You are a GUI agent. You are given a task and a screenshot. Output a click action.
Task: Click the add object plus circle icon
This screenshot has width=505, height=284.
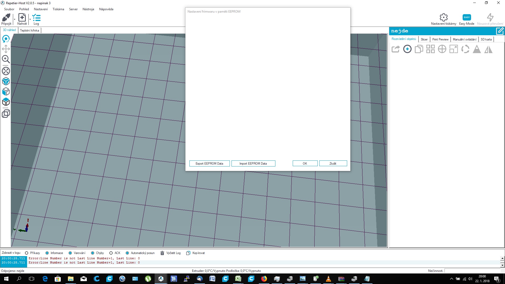pos(407,49)
